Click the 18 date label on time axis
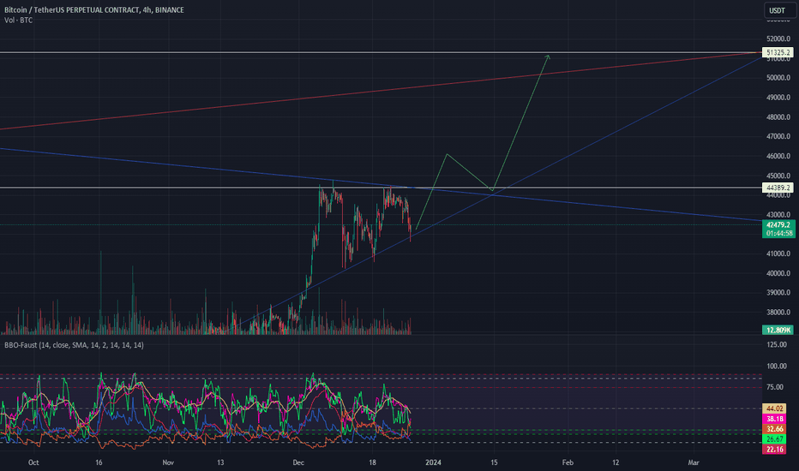Image resolution: width=799 pixels, height=471 pixels. click(372, 462)
